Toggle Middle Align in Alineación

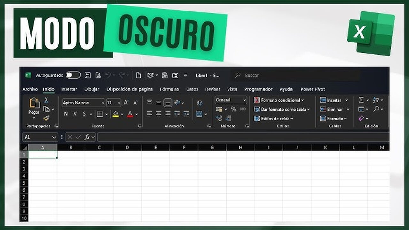pos(158,103)
